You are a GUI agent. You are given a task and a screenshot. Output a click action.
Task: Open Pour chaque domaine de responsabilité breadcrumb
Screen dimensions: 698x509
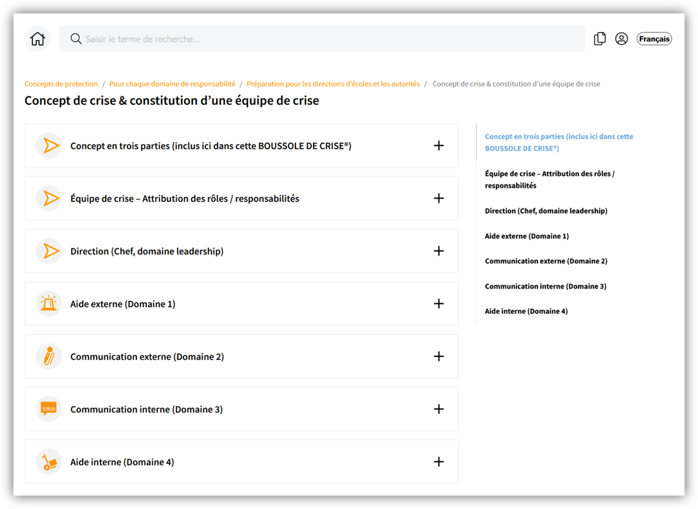click(x=172, y=83)
